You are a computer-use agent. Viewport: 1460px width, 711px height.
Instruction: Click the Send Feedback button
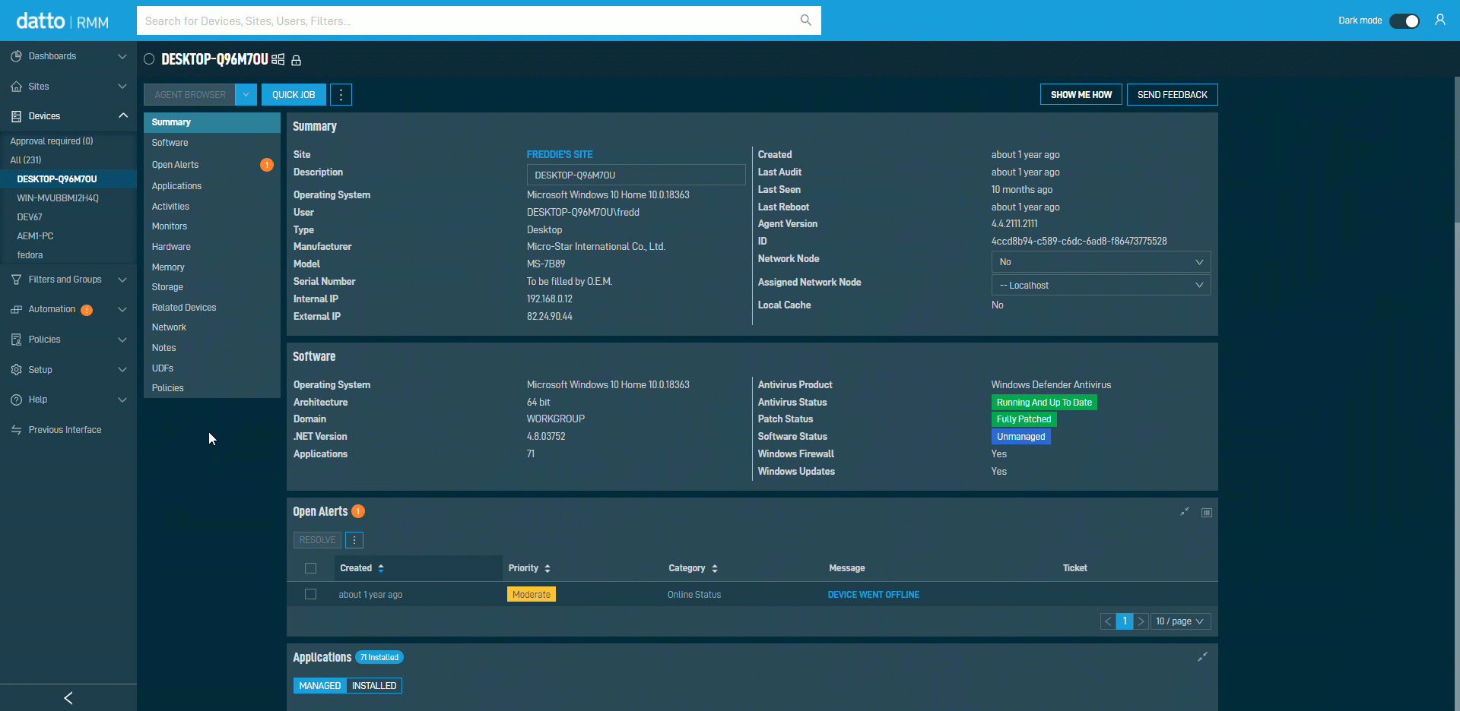[1173, 95]
